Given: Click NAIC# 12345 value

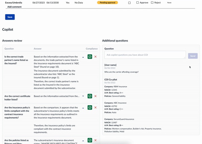Looking at the screenshot, I should coord(114,90).
